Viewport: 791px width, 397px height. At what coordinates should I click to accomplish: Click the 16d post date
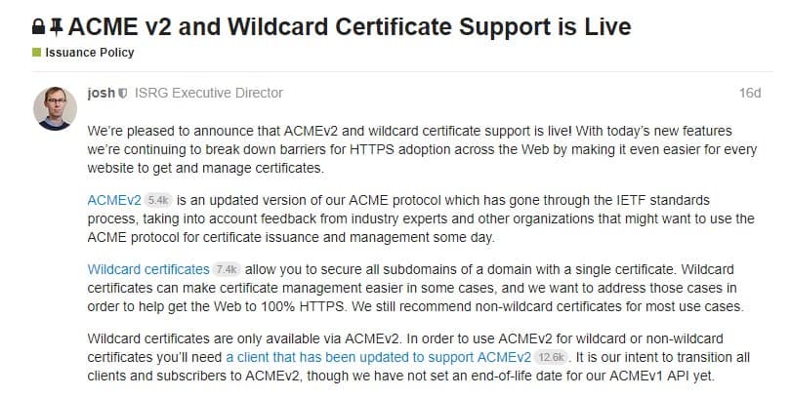coord(749,94)
